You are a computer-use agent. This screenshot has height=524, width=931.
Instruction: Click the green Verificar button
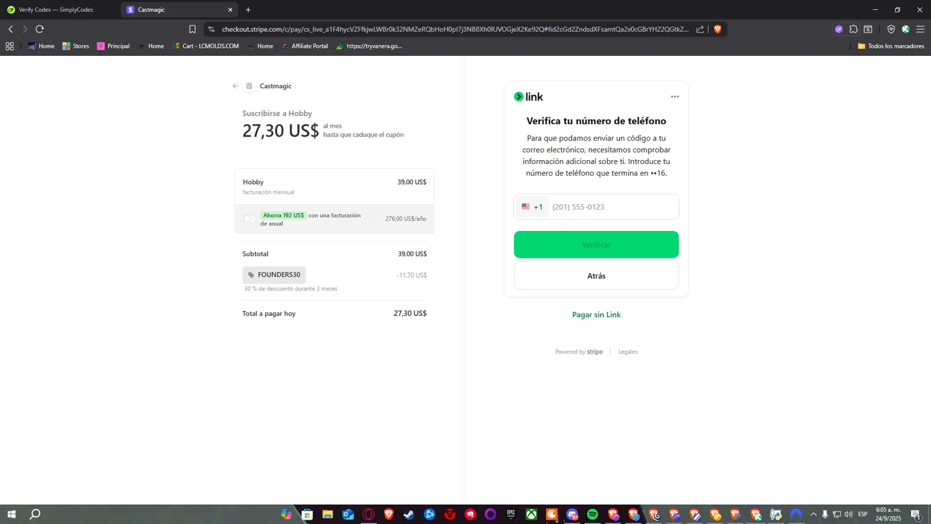tap(596, 245)
